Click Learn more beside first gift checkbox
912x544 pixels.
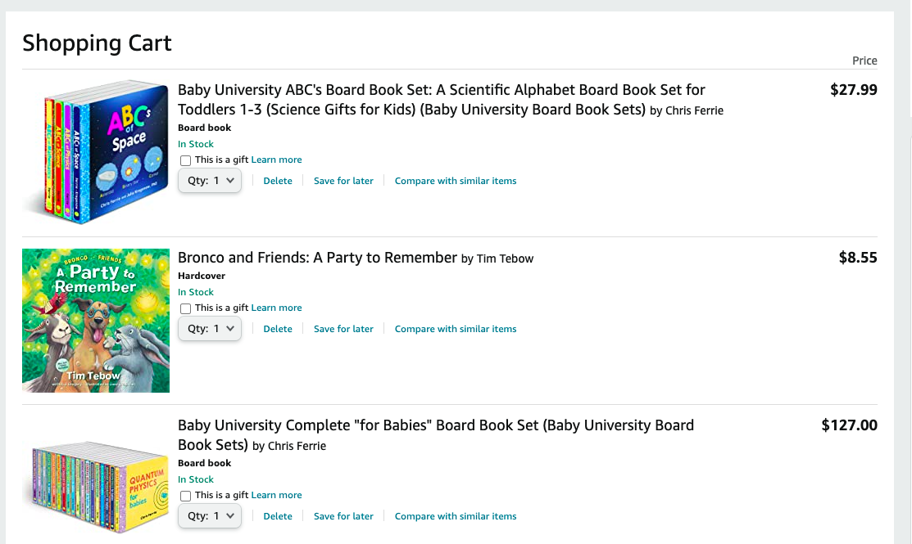[276, 160]
